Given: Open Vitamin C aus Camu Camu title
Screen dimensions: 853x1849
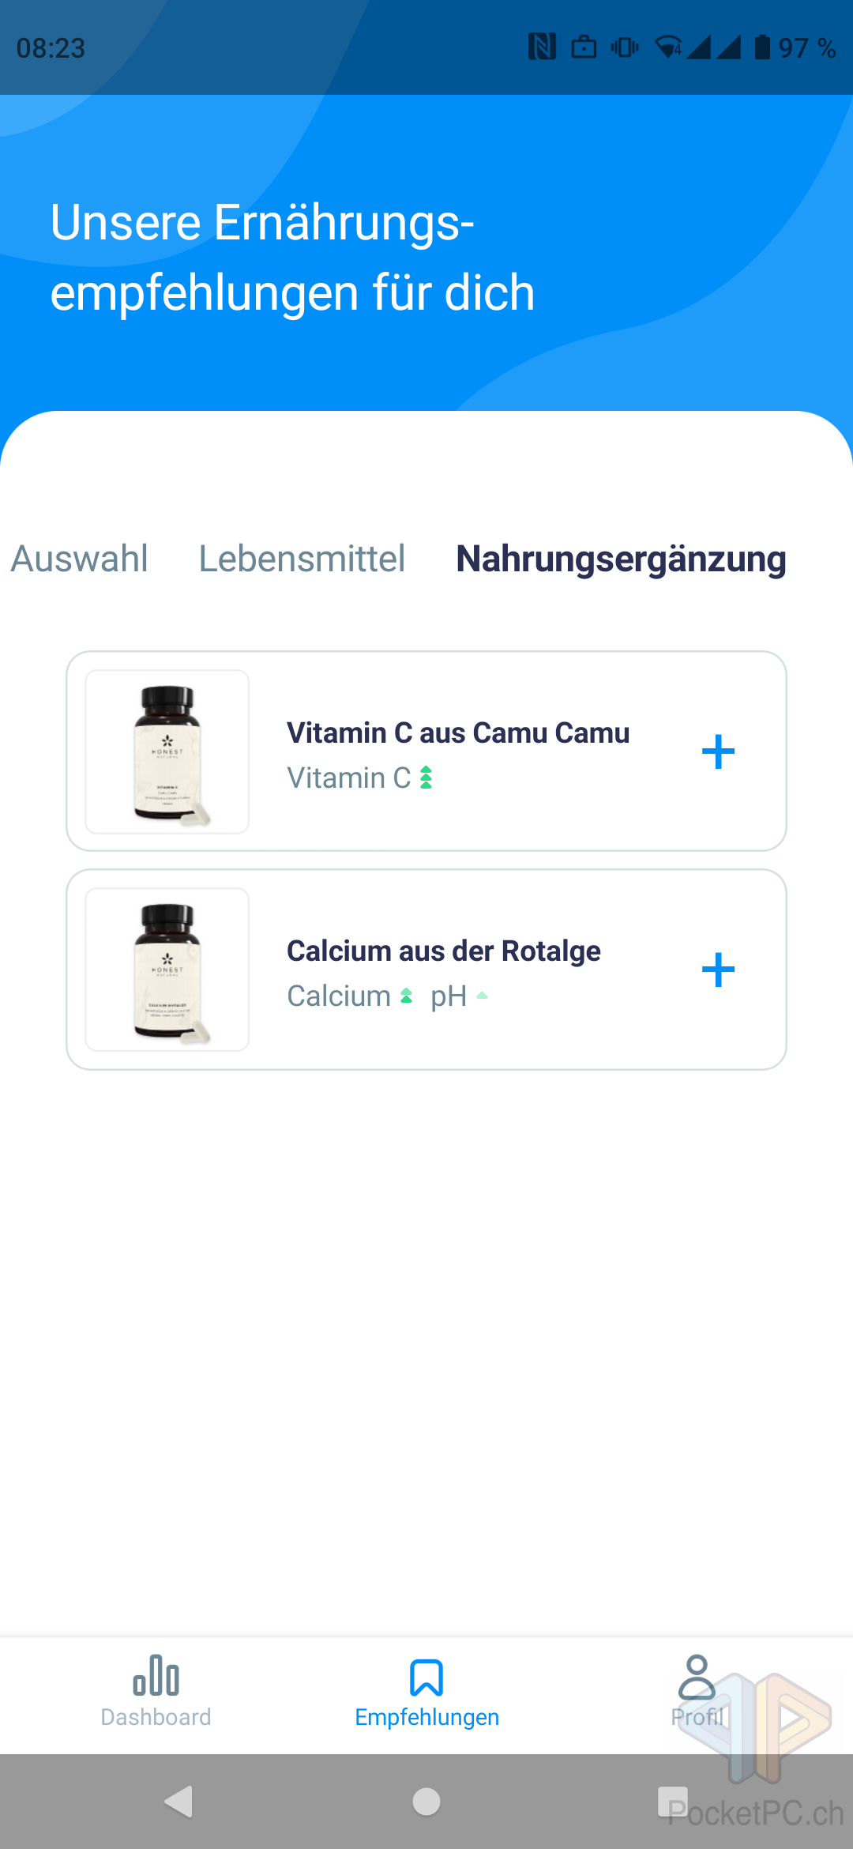Looking at the screenshot, I should coord(457,732).
